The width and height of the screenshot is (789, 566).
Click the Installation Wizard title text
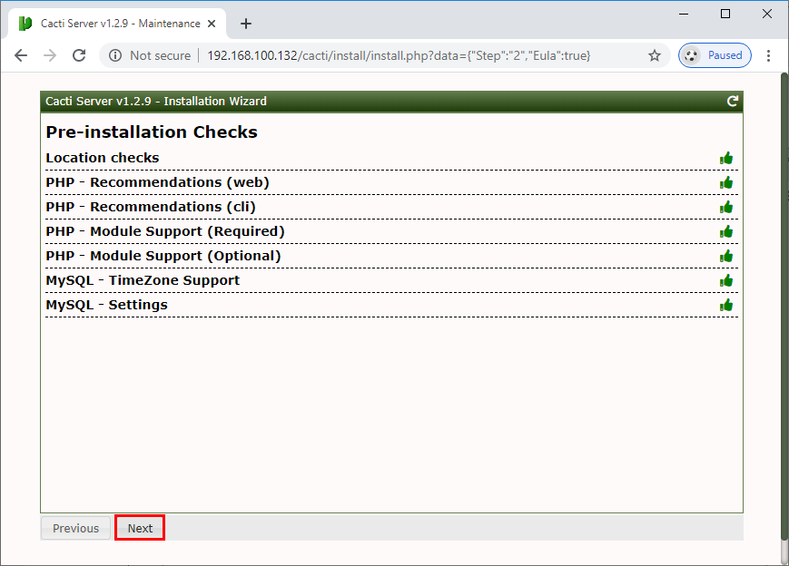(x=156, y=101)
